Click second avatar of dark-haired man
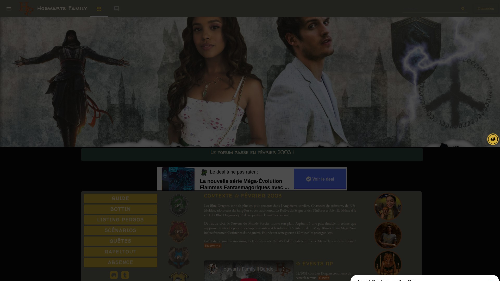Screen dimensions: 500x281 point(388,235)
